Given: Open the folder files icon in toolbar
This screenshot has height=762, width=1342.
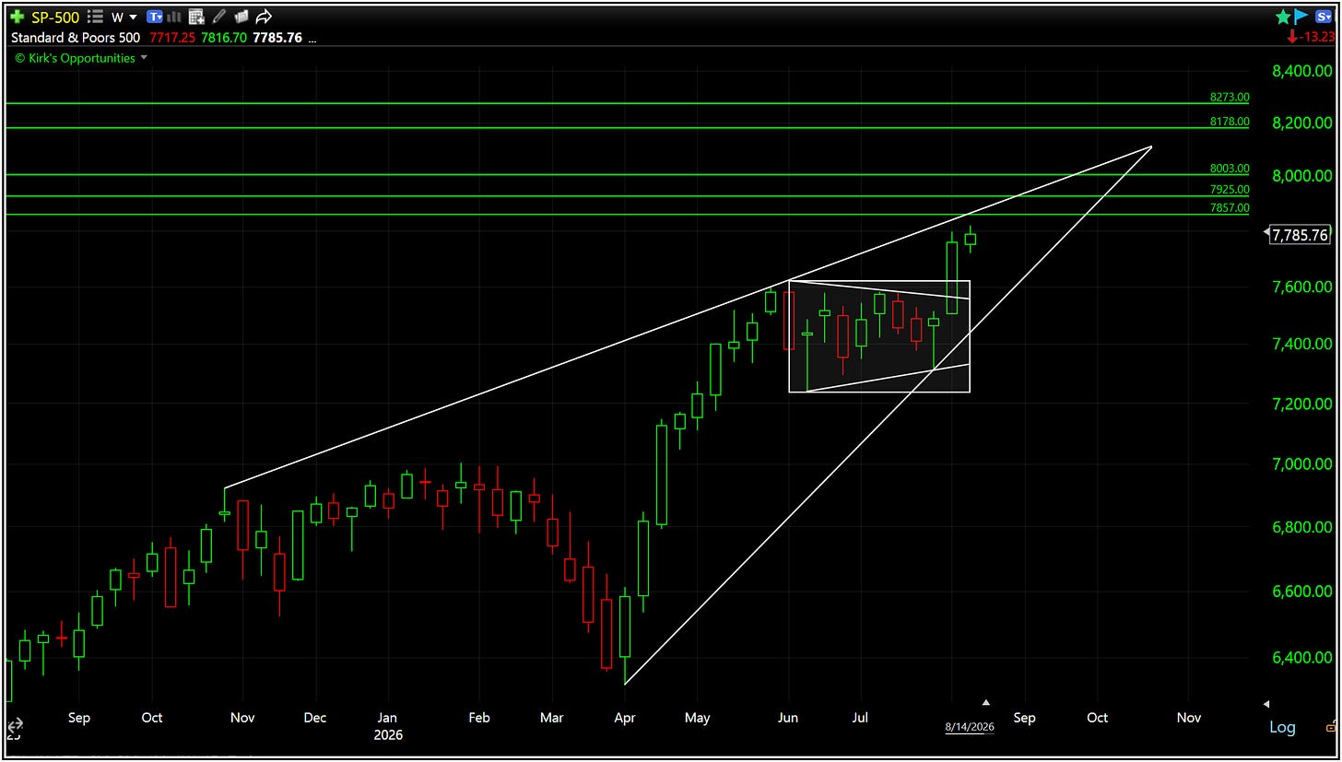Looking at the screenshot, I should (x=241, y=17).
